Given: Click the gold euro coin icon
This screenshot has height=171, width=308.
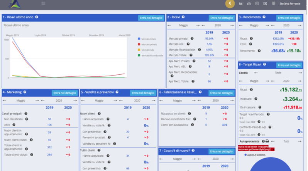Looking at the screenshot, I should 230,3.
